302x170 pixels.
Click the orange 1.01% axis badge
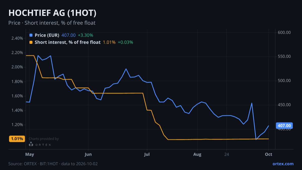(17, 139)
